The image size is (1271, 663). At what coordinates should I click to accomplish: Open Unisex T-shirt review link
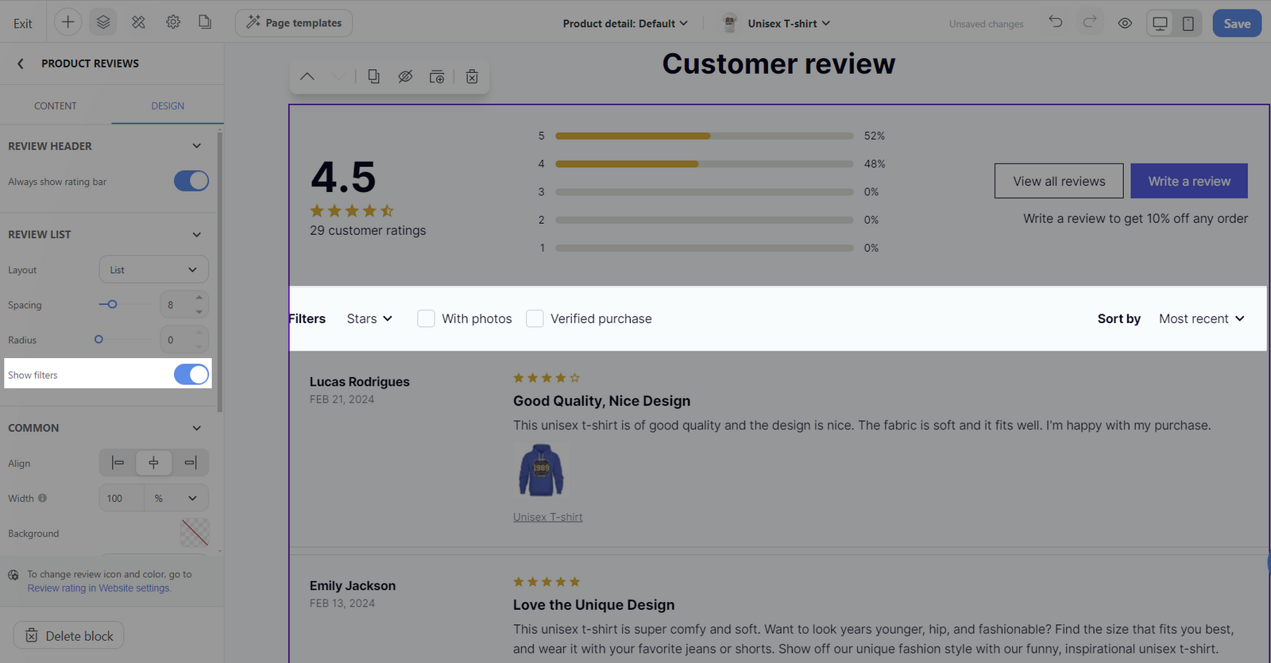(x=548, y=517)
